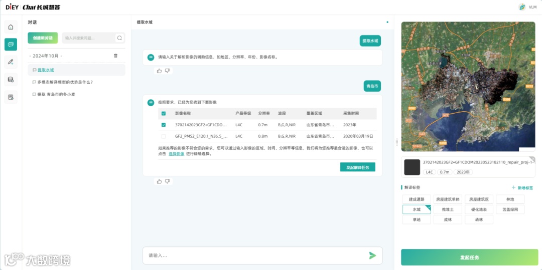Click the 采集时间 column header
This screenshot has height=270, width=542.
tap(351, 113)
